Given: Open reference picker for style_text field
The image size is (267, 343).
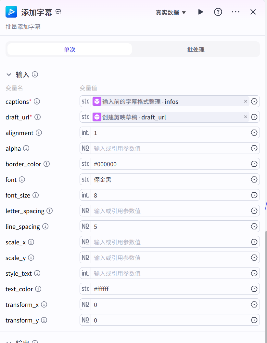Looking at the screenshot, I should [254, 273].
